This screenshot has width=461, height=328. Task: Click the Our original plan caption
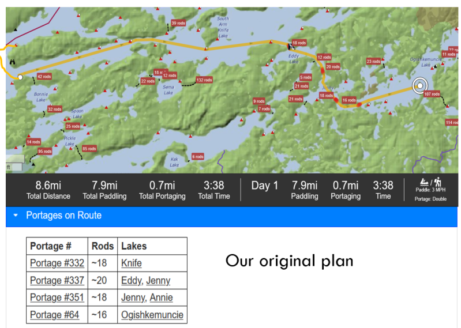pyautogui.click(x=289, y=261)
